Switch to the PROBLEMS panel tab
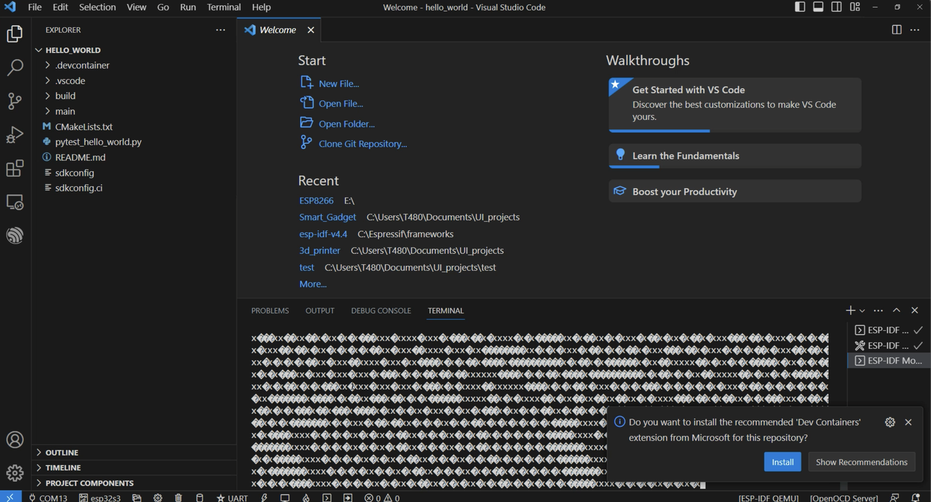931x502 pixels. [270, 311]
